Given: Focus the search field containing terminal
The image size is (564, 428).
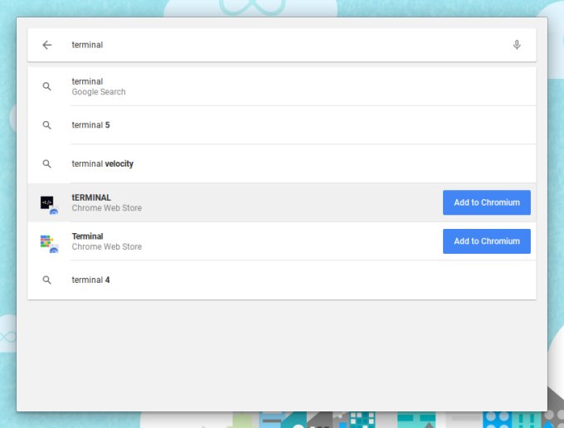Looking at the screenshot, I should coord(282,45).
